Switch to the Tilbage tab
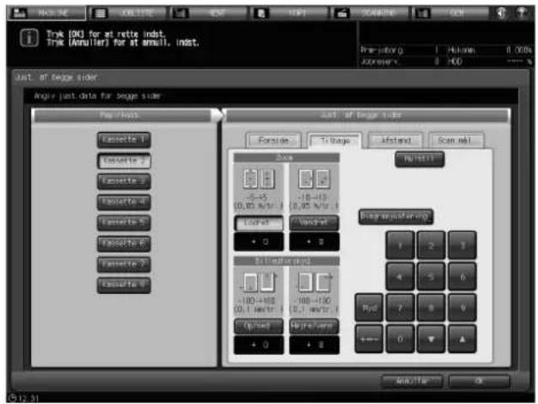 click(x=334, y=141)
